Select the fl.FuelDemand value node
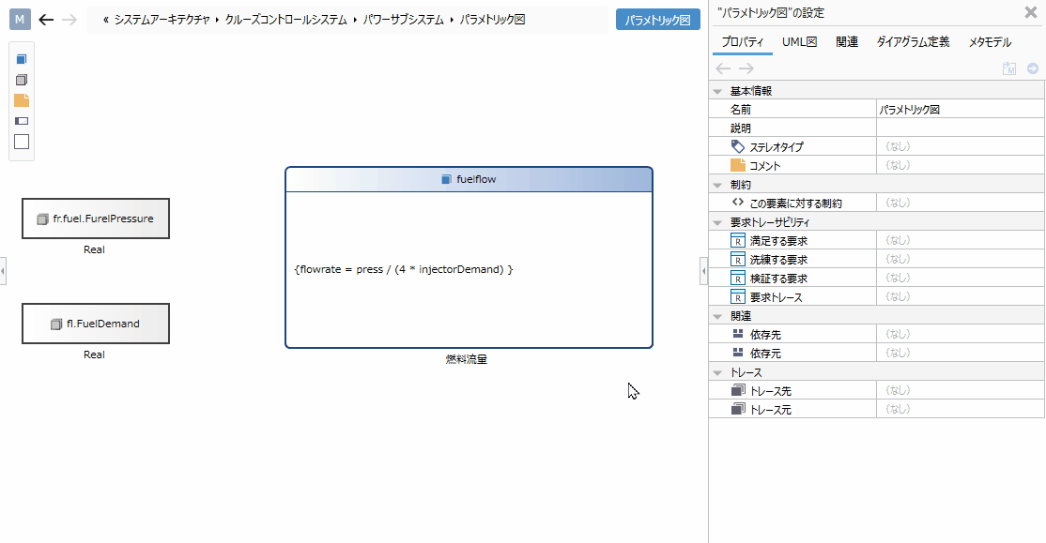1046x543 pixels. [96, 324]
